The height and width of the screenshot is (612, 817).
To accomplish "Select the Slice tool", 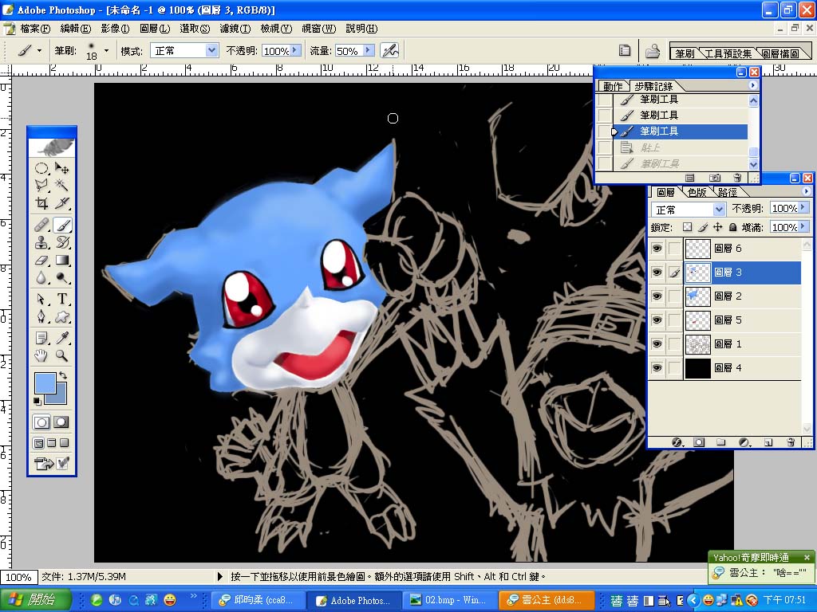I will pyautogui.click(x=62, y=203).
